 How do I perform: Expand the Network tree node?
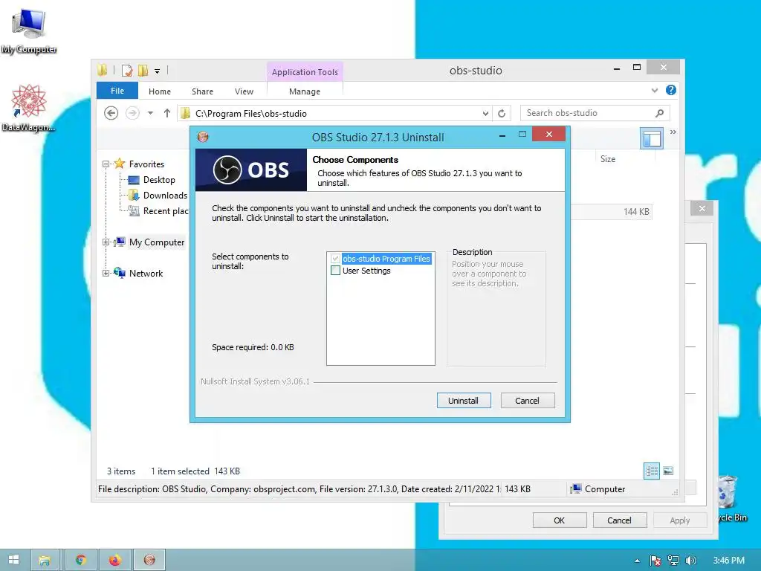click(106, 273)
